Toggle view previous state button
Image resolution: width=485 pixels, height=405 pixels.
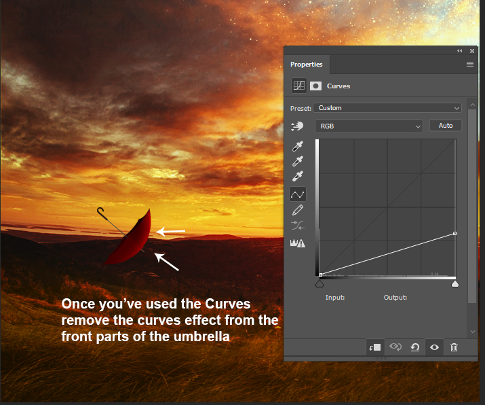point(394,347)
